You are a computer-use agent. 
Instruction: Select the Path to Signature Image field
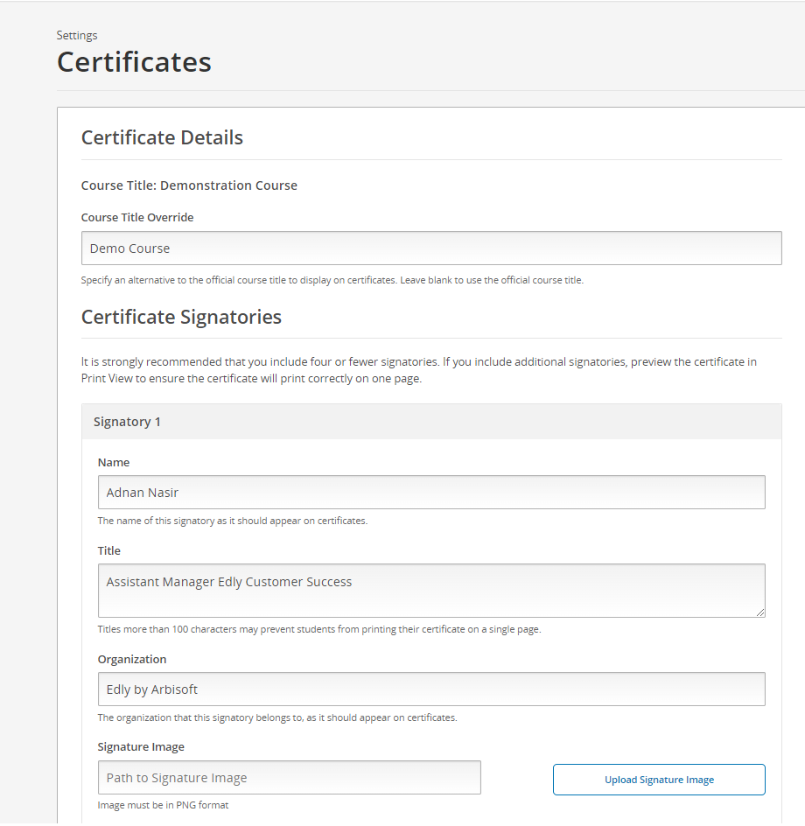(x=289, y=777)
